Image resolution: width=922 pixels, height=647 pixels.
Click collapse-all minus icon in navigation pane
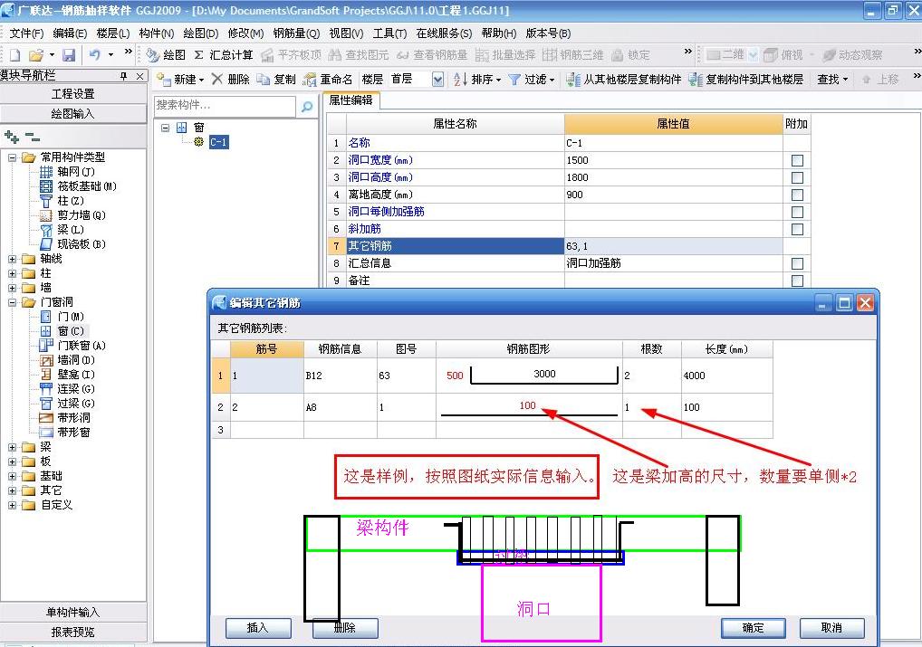pos(33,138)
